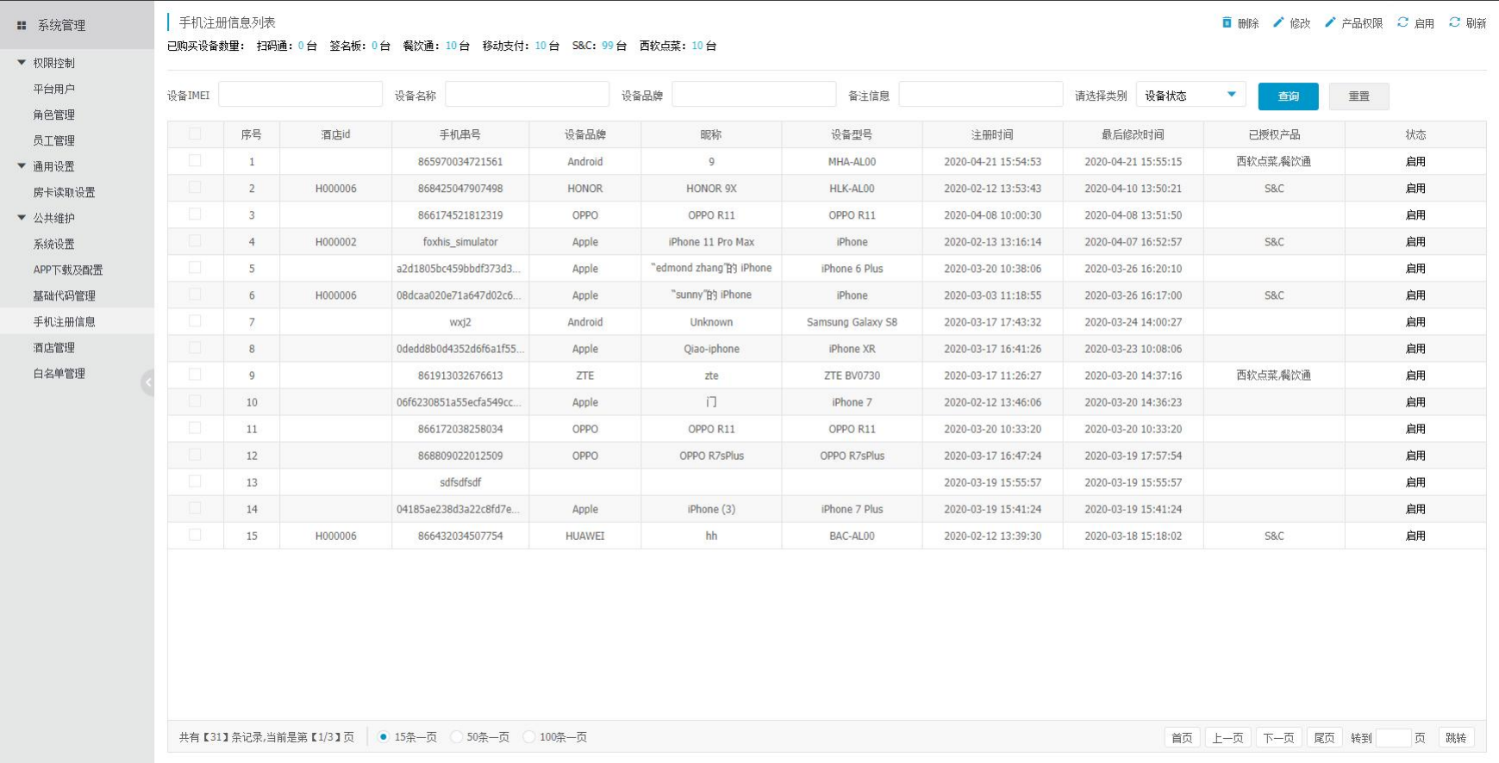Choose the 100条一页 page size option
Screen dimensions: 1499x763
pos(529,737)
